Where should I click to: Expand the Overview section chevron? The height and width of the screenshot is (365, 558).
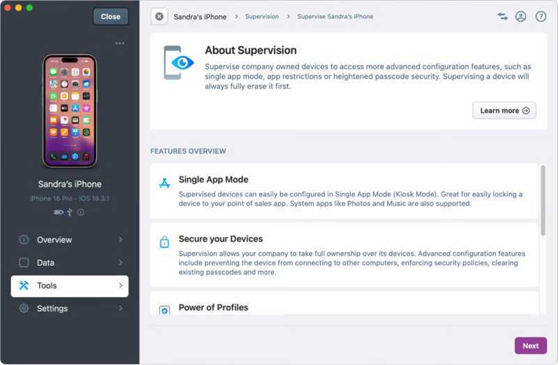point(121,239)
